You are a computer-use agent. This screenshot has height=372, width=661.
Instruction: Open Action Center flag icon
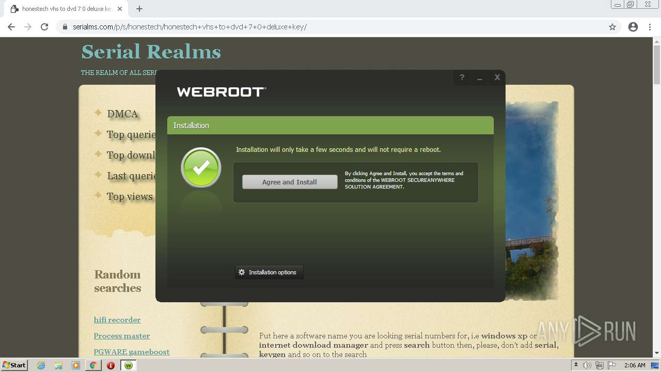point(612,365)
